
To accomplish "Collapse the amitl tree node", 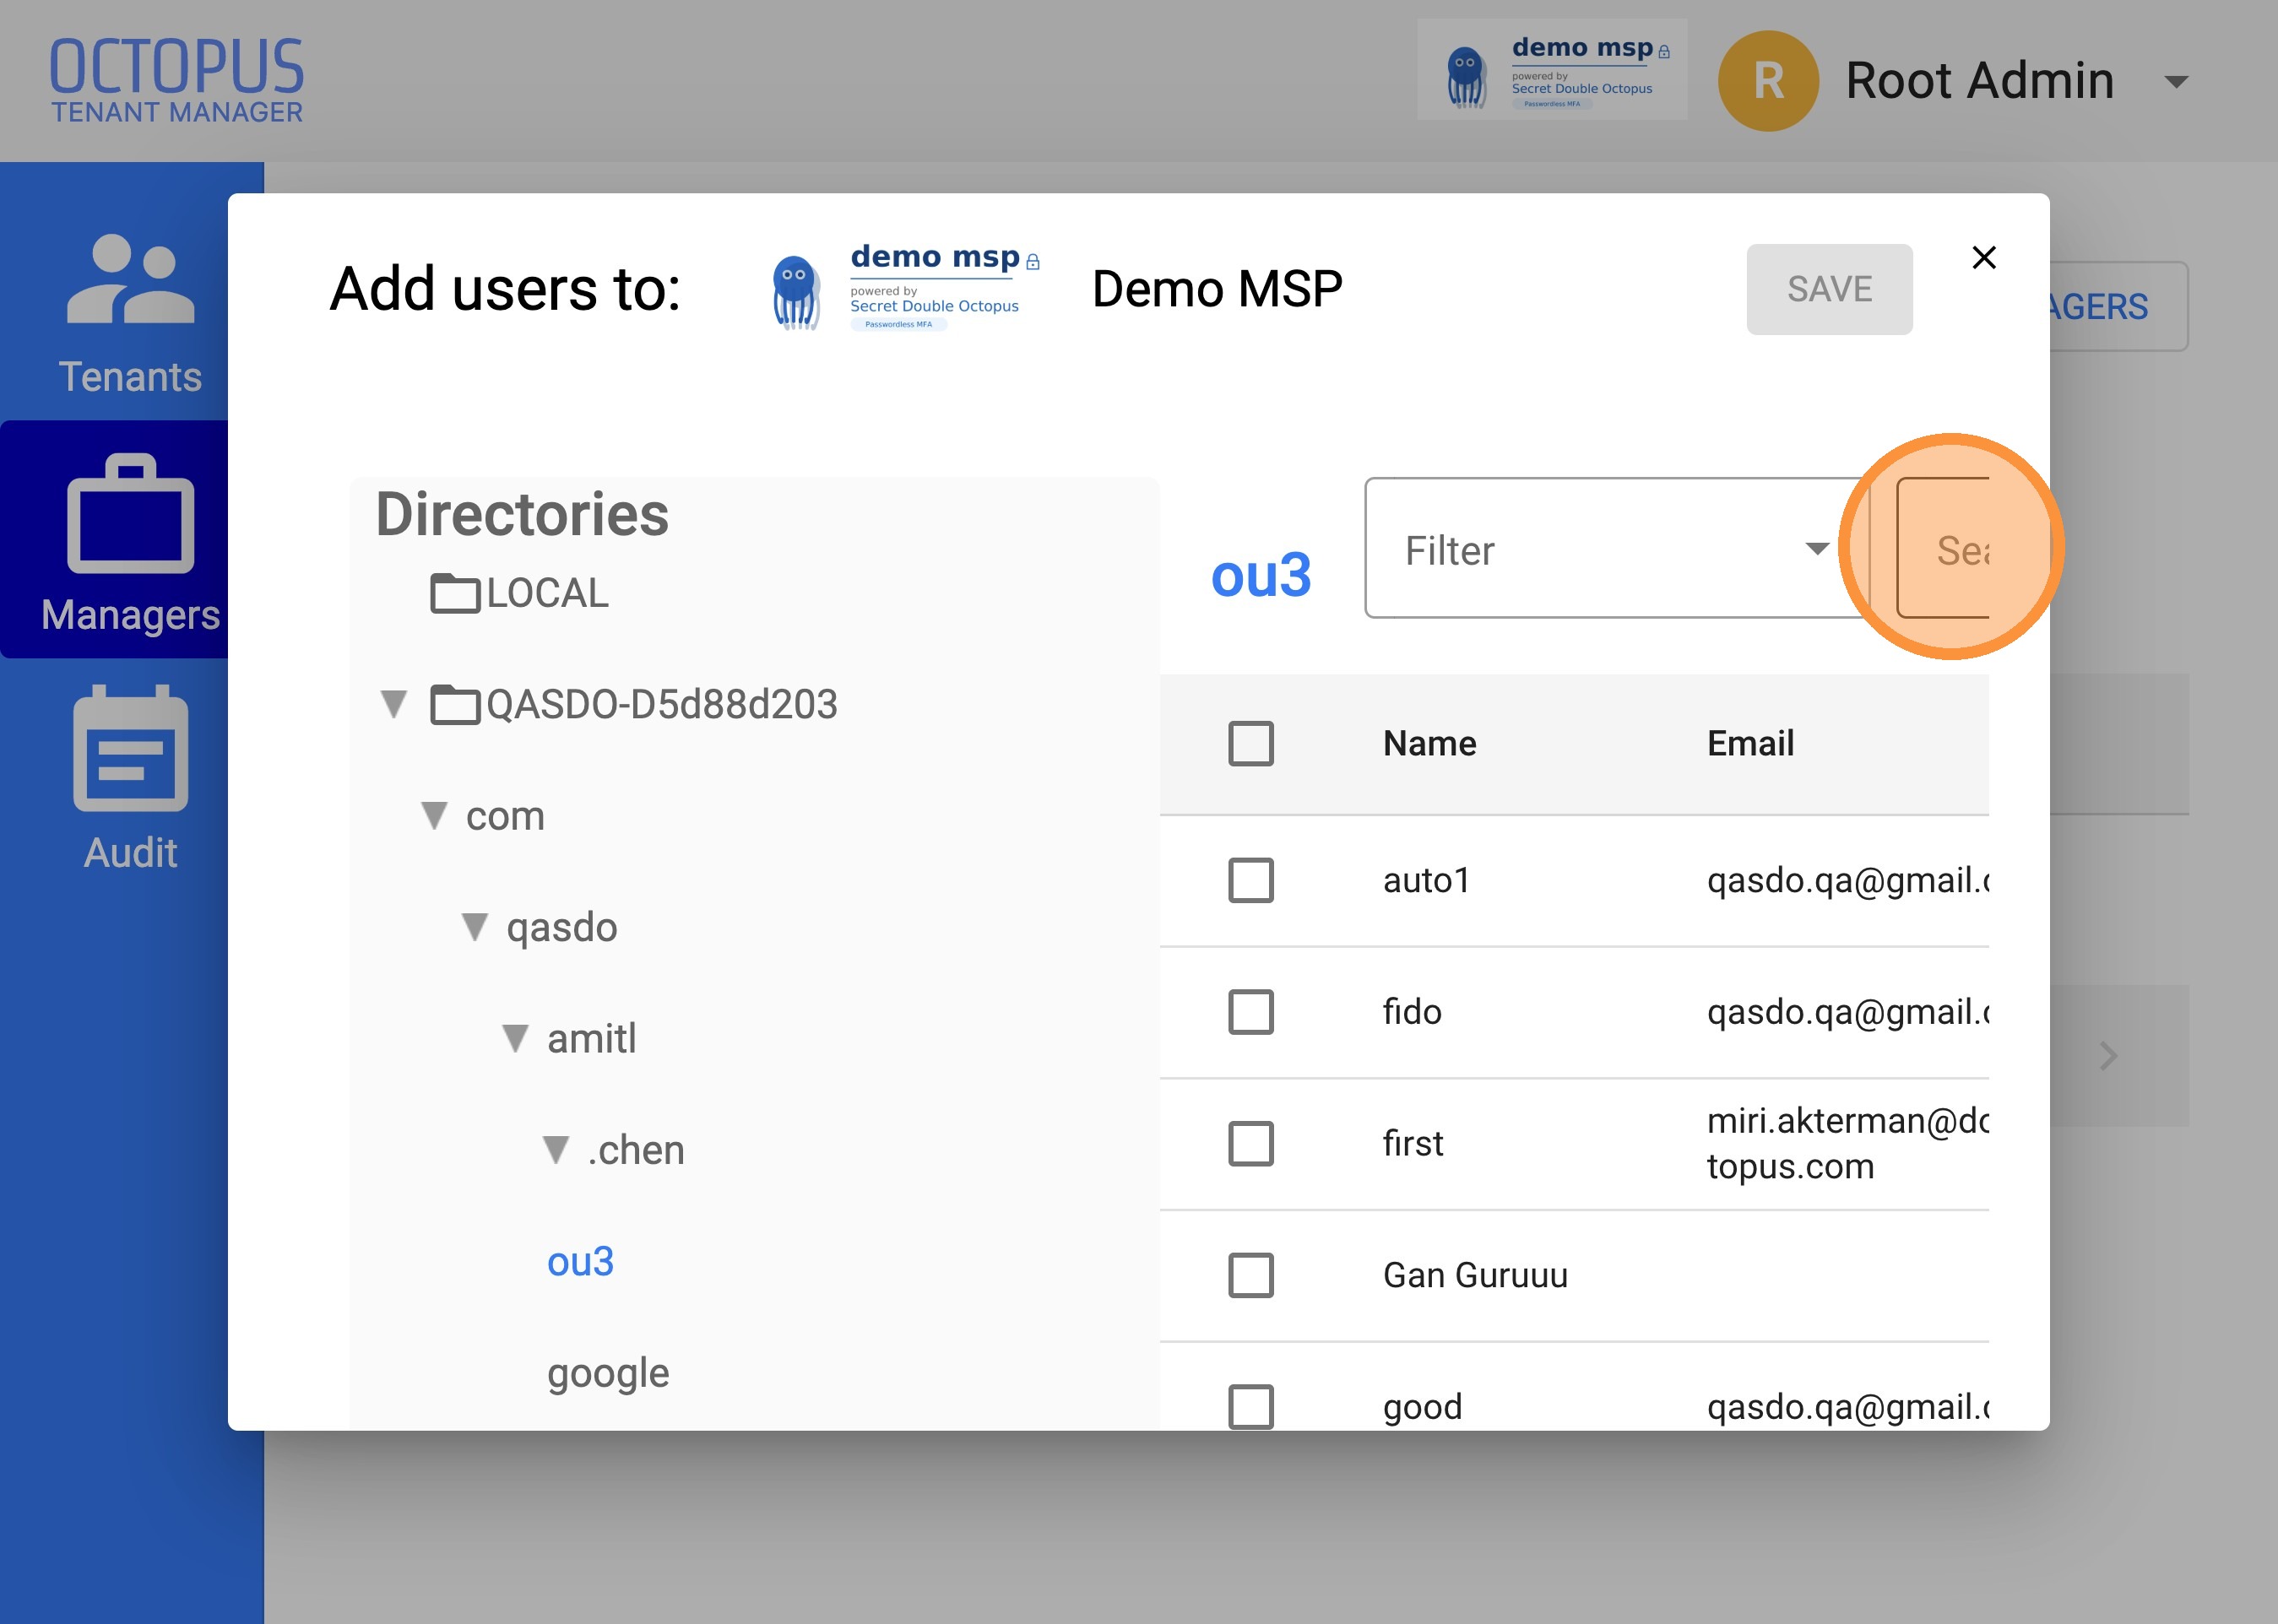I will (x=515, y=1039).
